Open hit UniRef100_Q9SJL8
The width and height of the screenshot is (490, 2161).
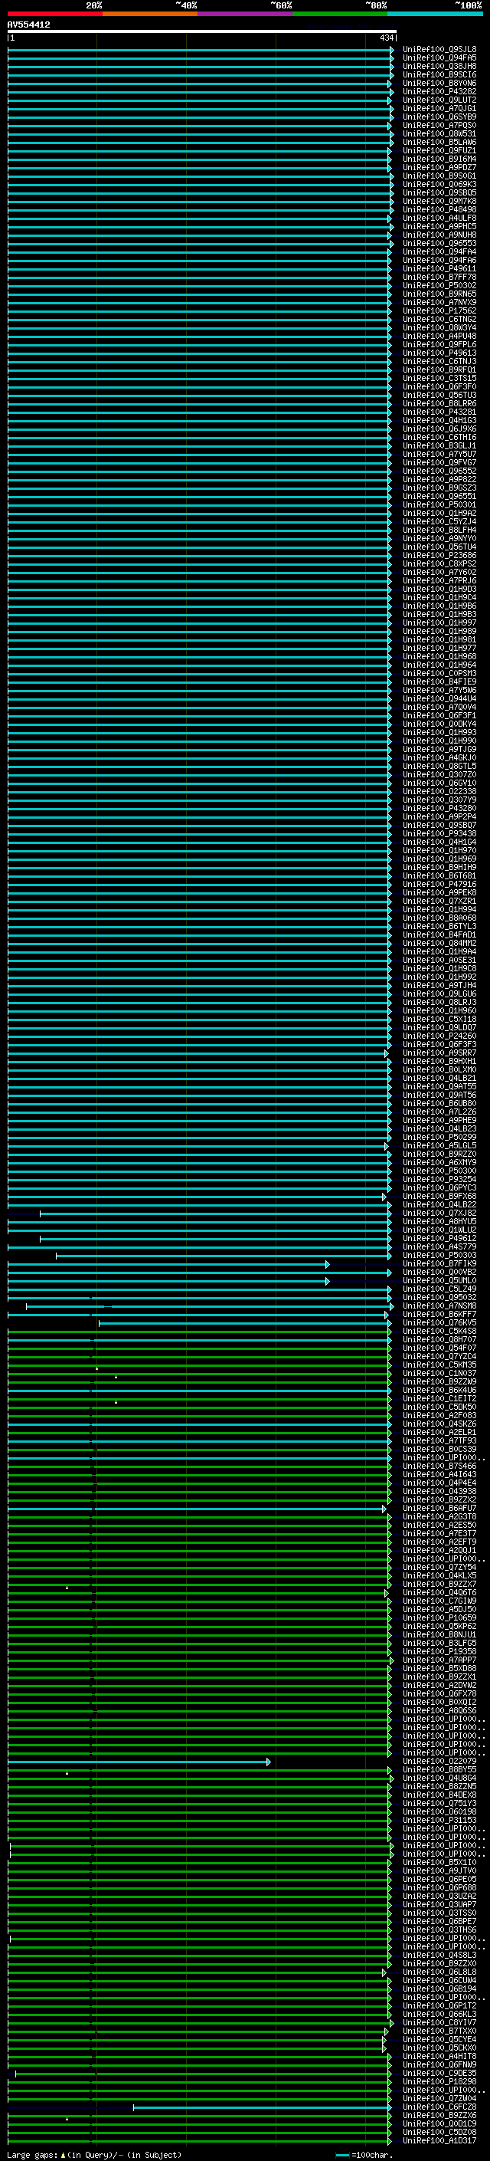pyautogui.click(x=439, y=50)
